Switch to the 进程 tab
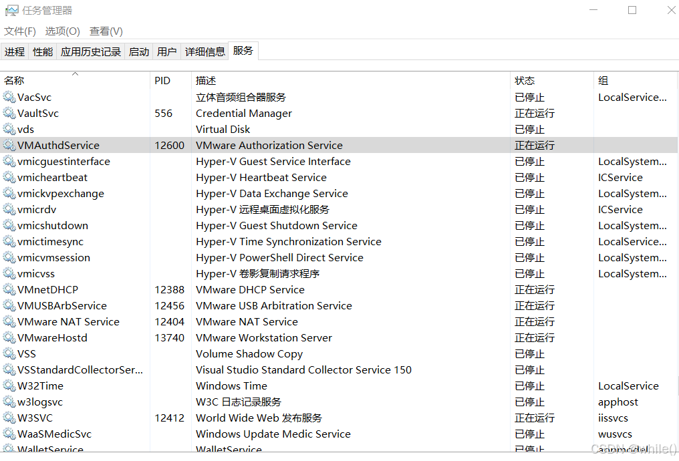The image size is (679, 461). 15,51
